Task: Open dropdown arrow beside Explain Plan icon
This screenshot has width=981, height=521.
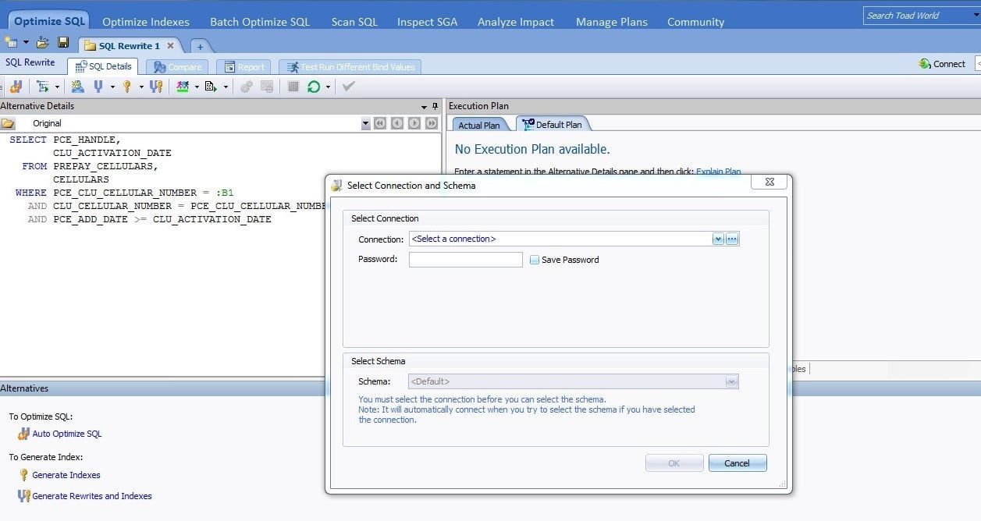Action: point(57,87)
